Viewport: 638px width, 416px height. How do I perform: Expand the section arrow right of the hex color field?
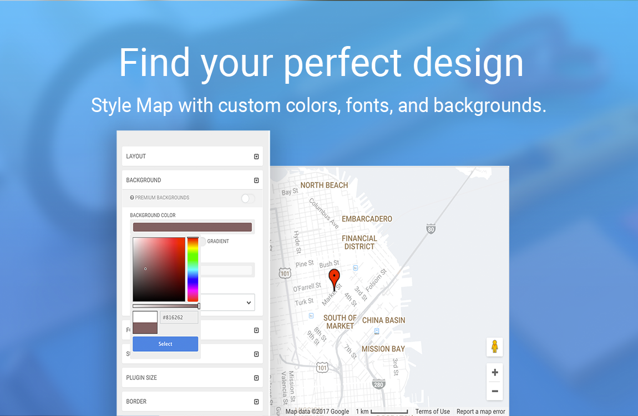pos(256,330)
